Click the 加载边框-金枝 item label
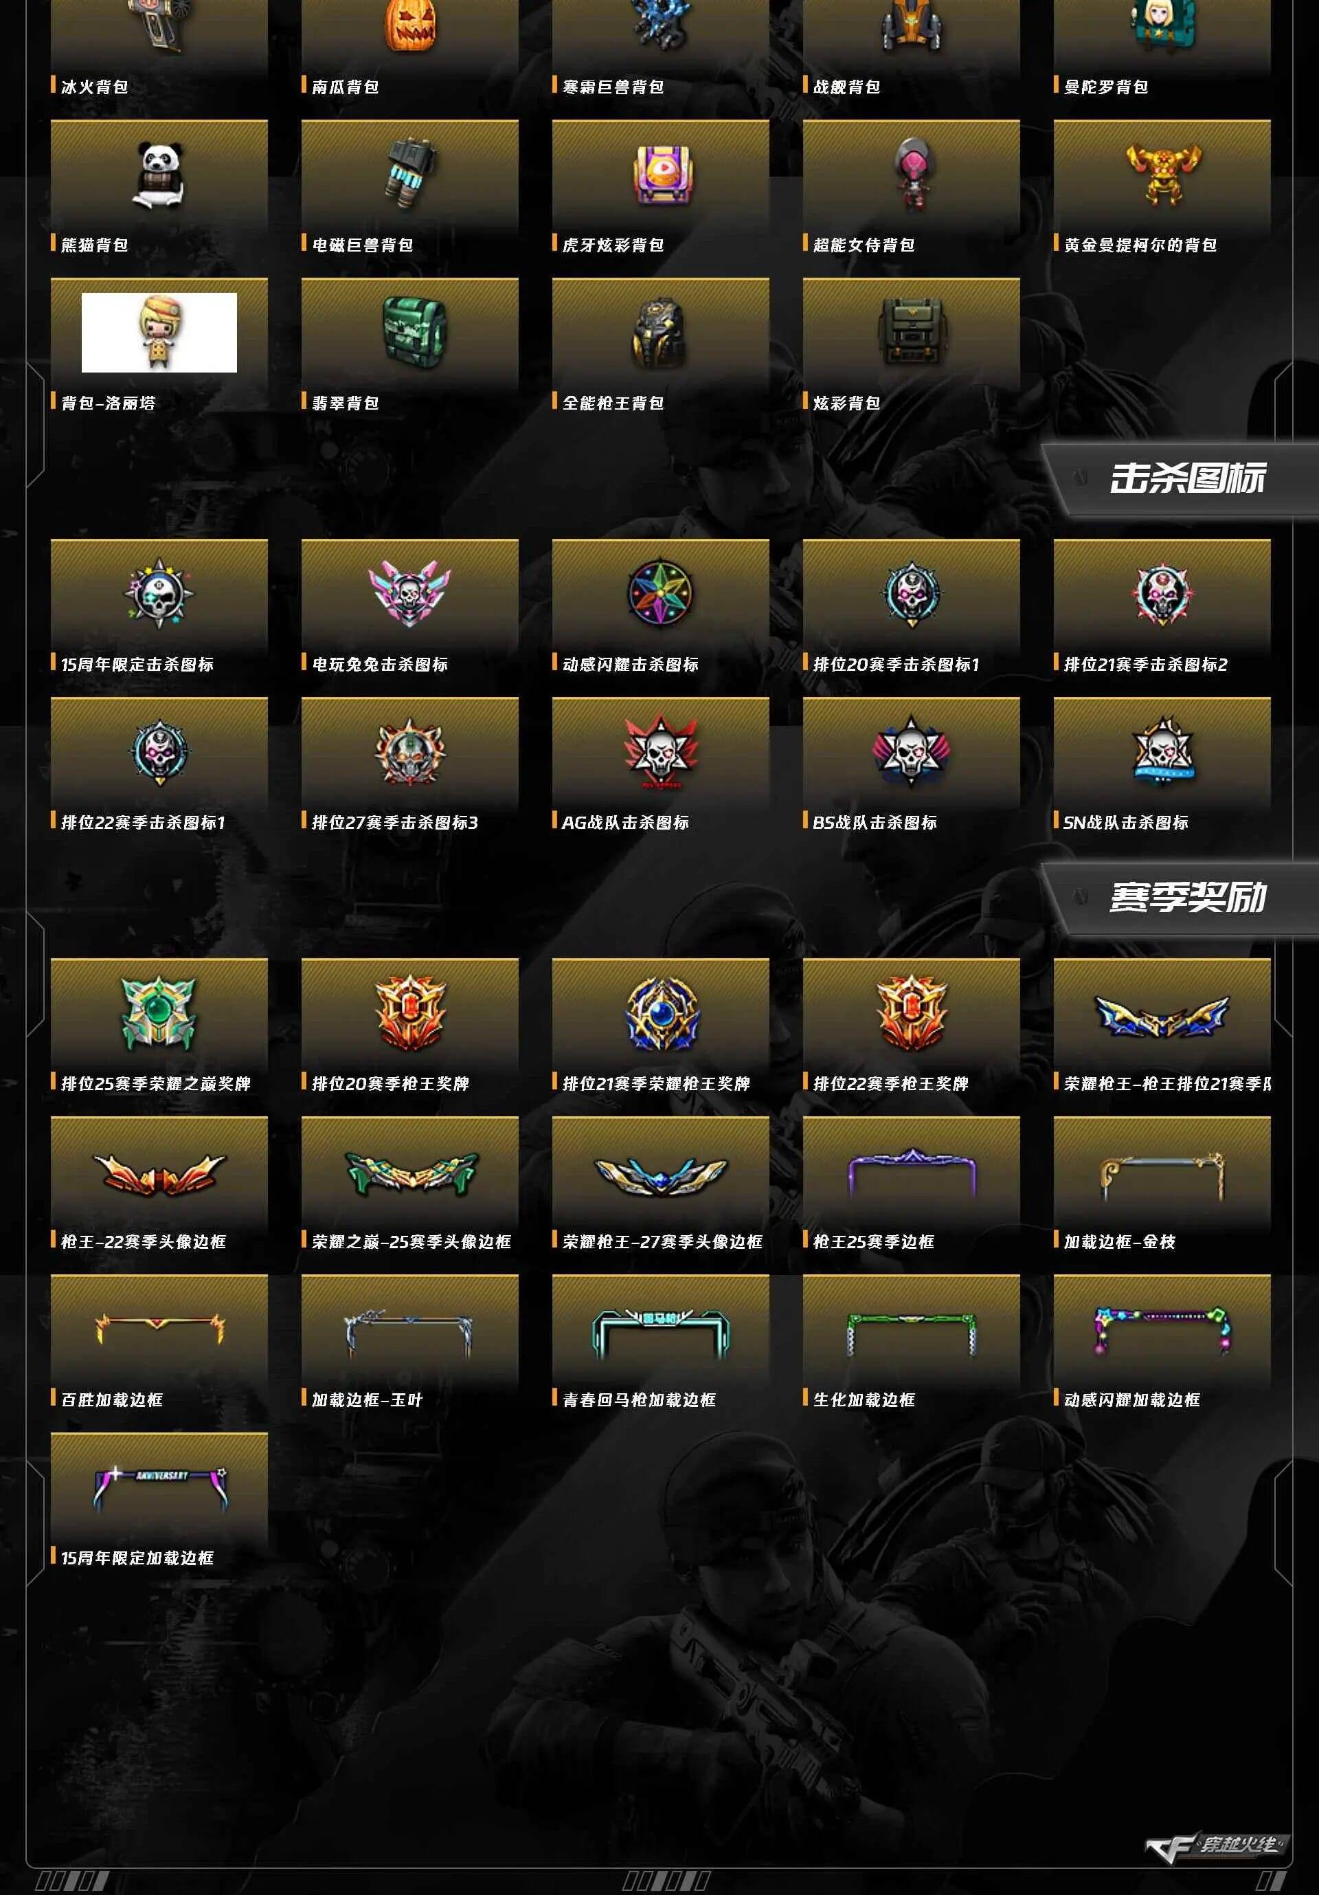 [x=1119, y=1241]
